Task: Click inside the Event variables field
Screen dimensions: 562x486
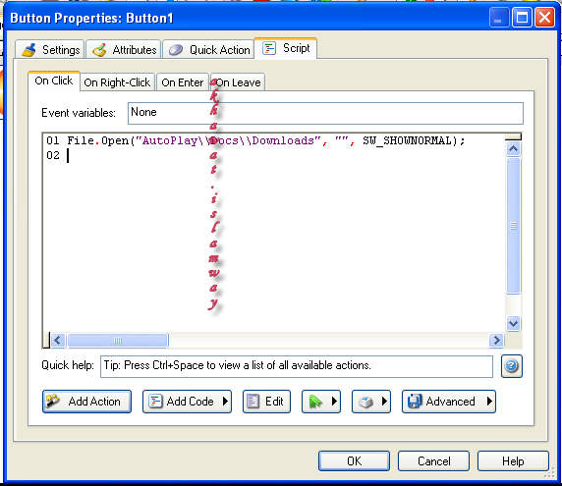Action: pos(325,113)
